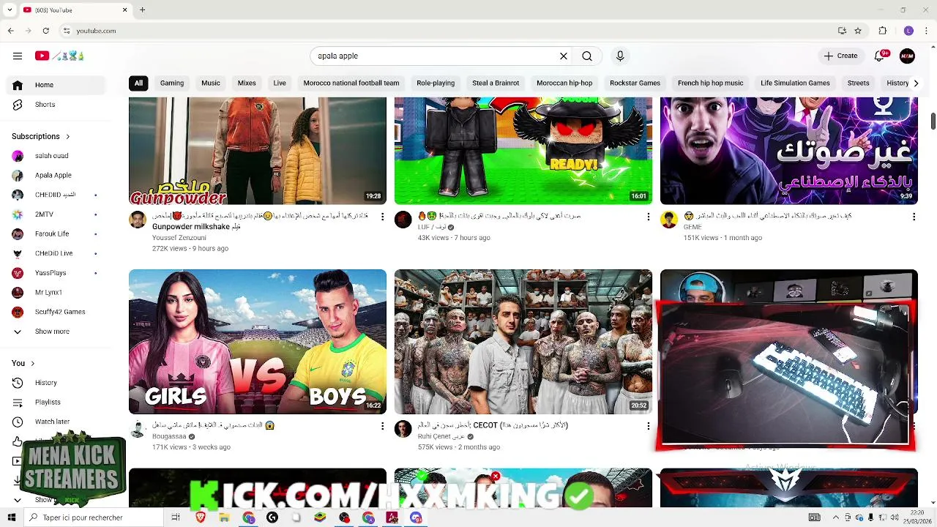The width and height of the screenshot is (937, 527).
Task: Select the Gaming filter chip
Action: (x=172, y=83)
